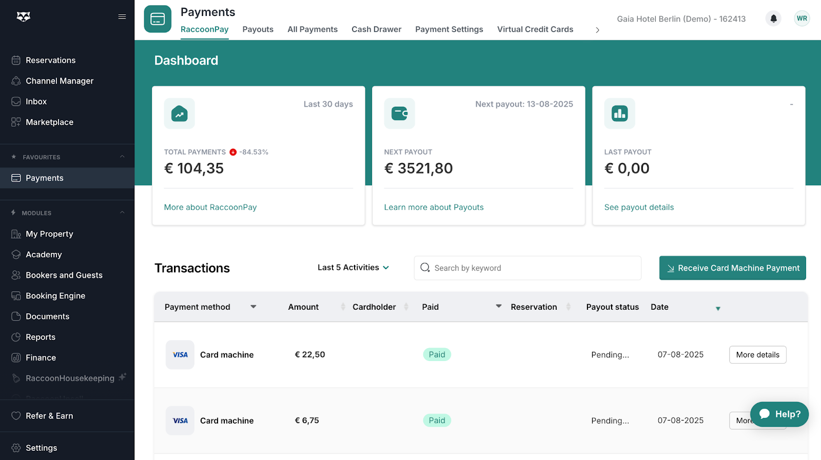Viewport: 821px width, 460px height.
Task: Sort transactions by Amount arrows
Action: 343,307
